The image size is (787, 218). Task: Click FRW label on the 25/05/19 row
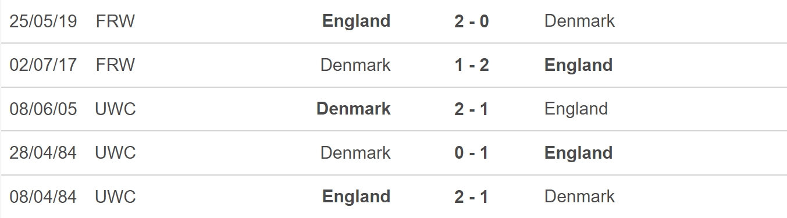point(115,21)
